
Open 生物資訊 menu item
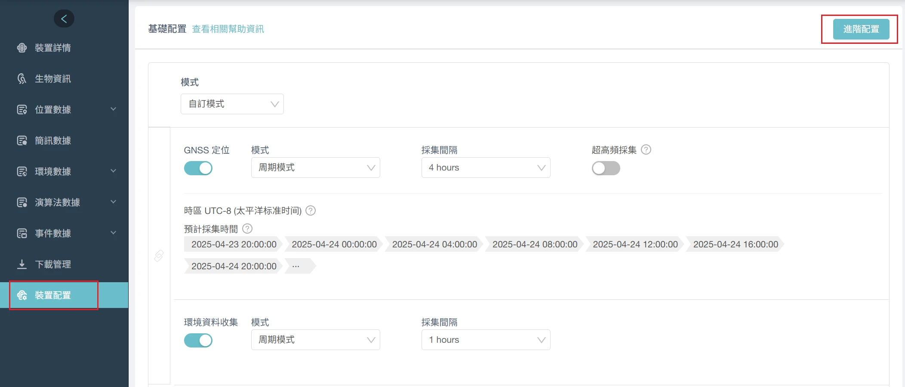[x=64, y=79]
